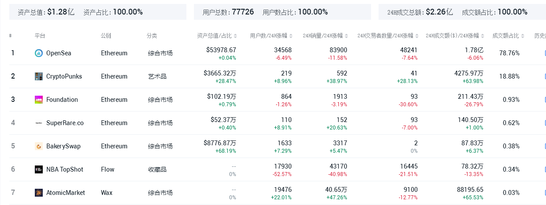Click the Wax chain cell for AtomicMarket

[x=107, y=193]
